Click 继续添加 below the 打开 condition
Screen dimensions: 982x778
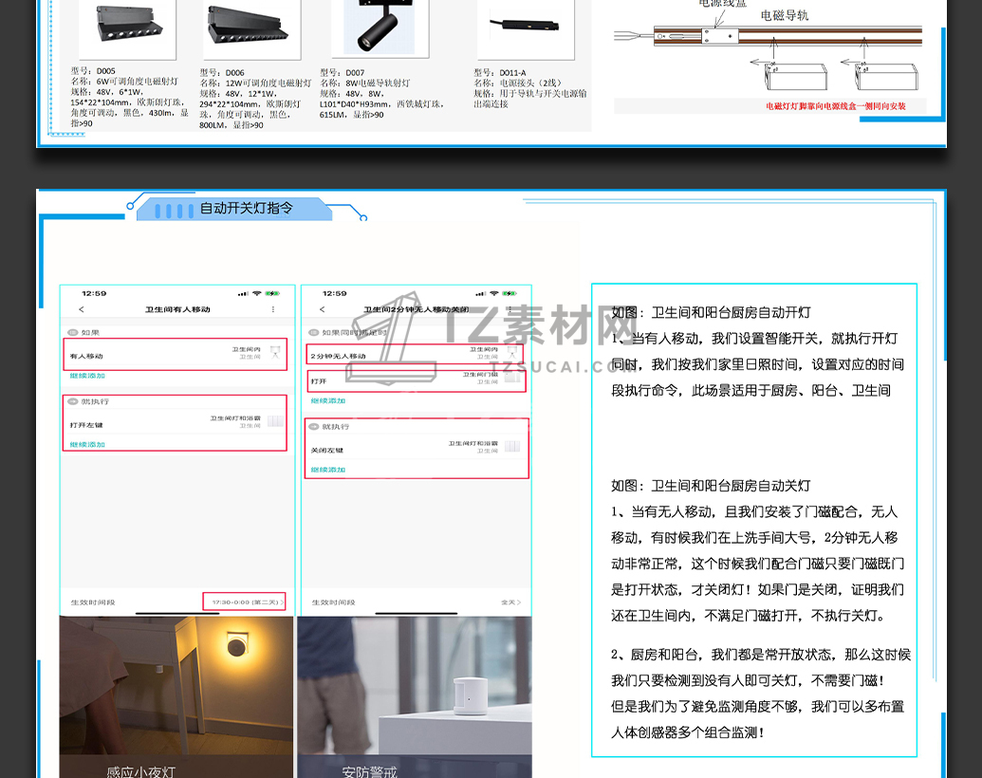(x=327, y=401)
